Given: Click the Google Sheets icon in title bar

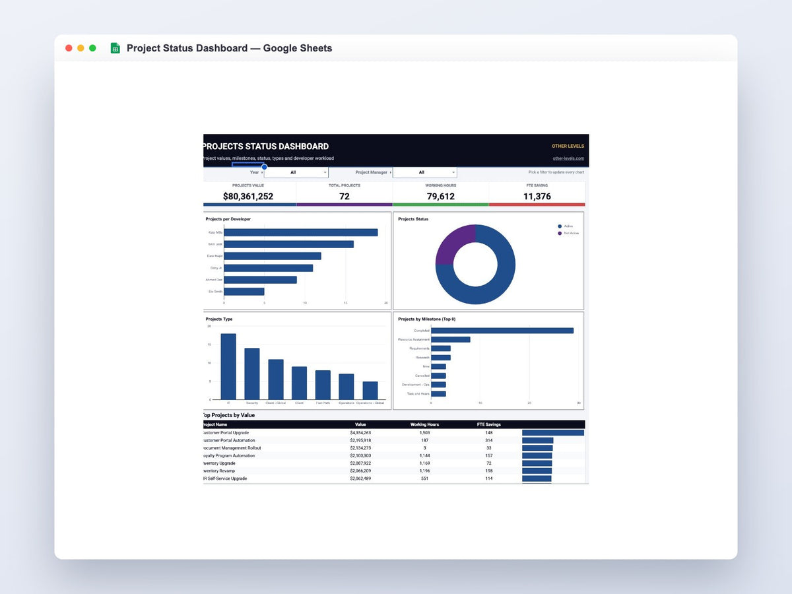Looking at the screenshot, I should (115, 48).
